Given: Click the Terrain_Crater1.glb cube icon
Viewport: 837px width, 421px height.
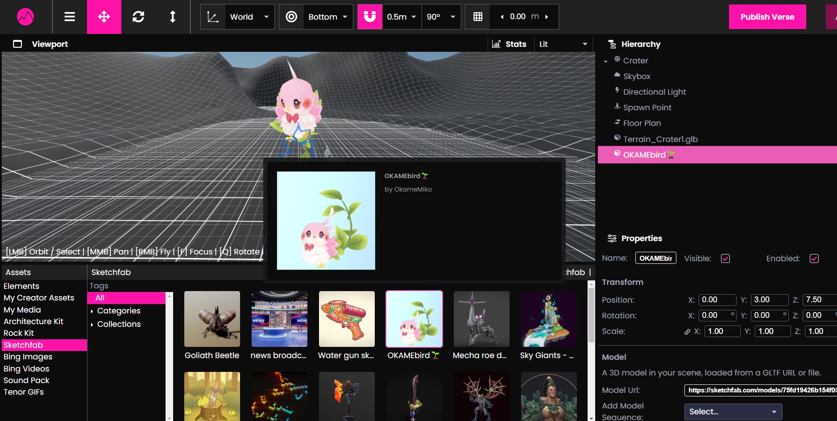Looking at the screenshot, I should [x=617, y=138].
